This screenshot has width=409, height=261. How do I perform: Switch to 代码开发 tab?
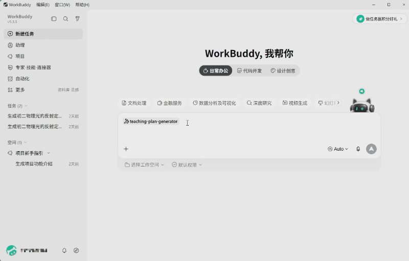click(249, 70)
